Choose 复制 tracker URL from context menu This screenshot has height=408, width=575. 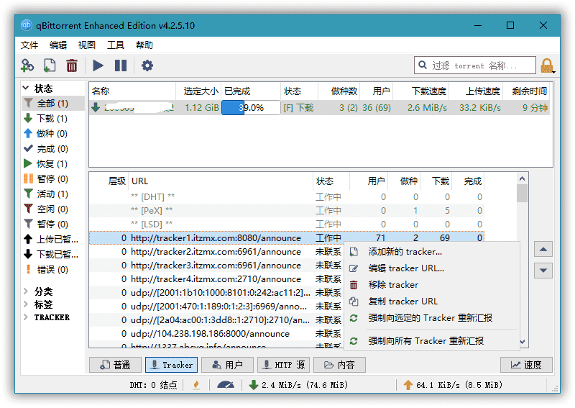click(402, 301)
